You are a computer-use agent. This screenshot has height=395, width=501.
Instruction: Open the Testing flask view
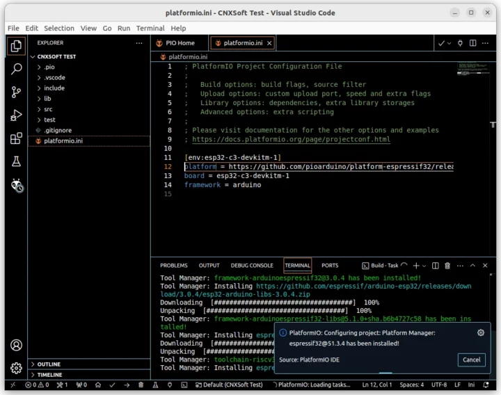(16, 161)
